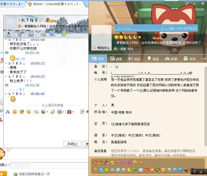207x176 pixels.
Task: Open the purple diamond level 2 icon
Action: 124,163
